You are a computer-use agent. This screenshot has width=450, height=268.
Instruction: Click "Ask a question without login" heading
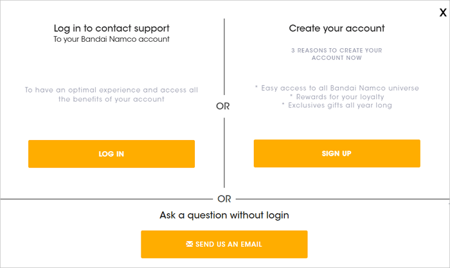(x=224, y=215)
